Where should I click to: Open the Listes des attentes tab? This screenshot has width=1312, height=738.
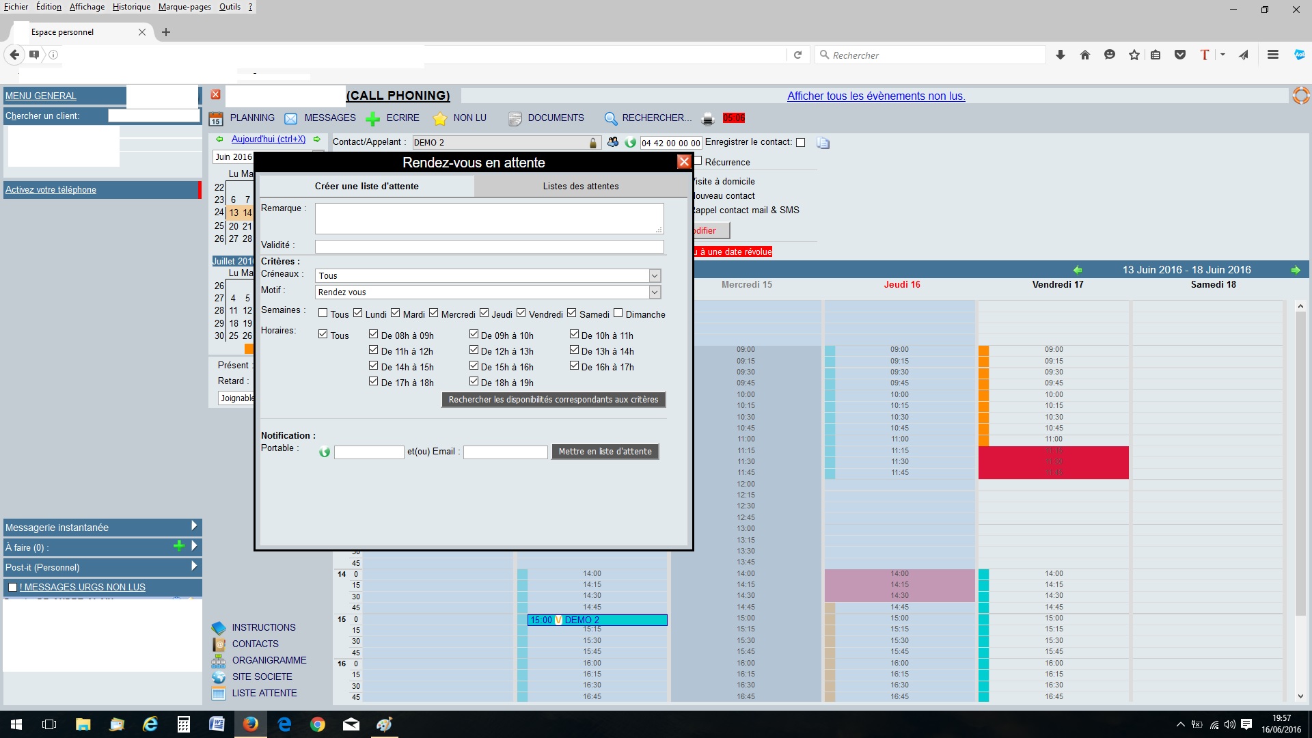pyautogui.click(x=580, y=186)
